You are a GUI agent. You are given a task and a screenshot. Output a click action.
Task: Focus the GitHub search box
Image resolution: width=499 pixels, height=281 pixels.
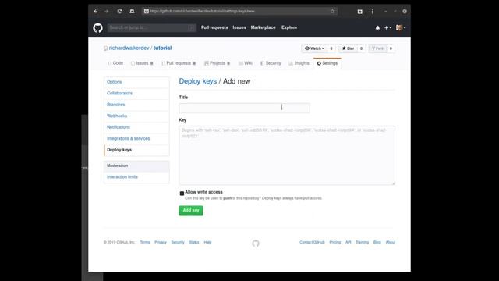[x=151, y=28]
